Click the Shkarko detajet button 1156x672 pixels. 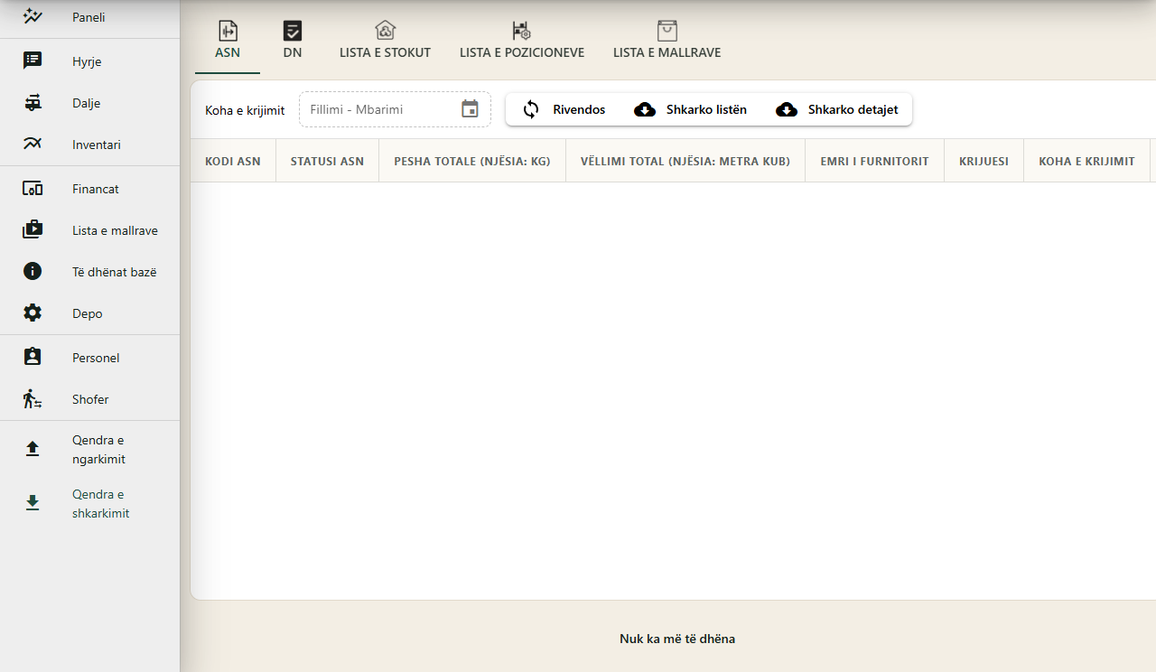pos(836,109)
